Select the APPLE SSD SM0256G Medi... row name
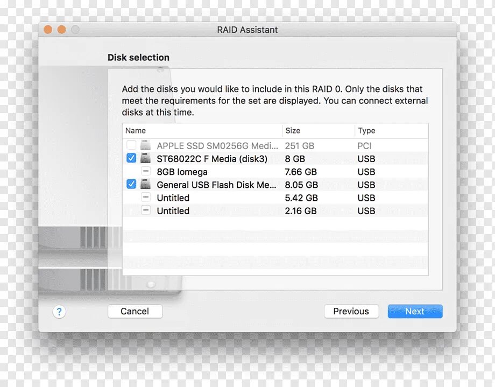The width and height of the screenshot is (495, 387). (217, 146)
